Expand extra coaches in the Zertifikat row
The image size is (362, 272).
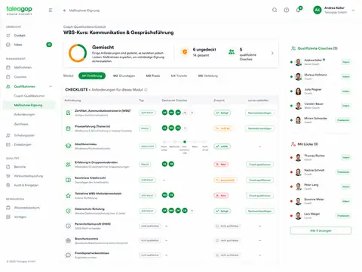(192, 113)
